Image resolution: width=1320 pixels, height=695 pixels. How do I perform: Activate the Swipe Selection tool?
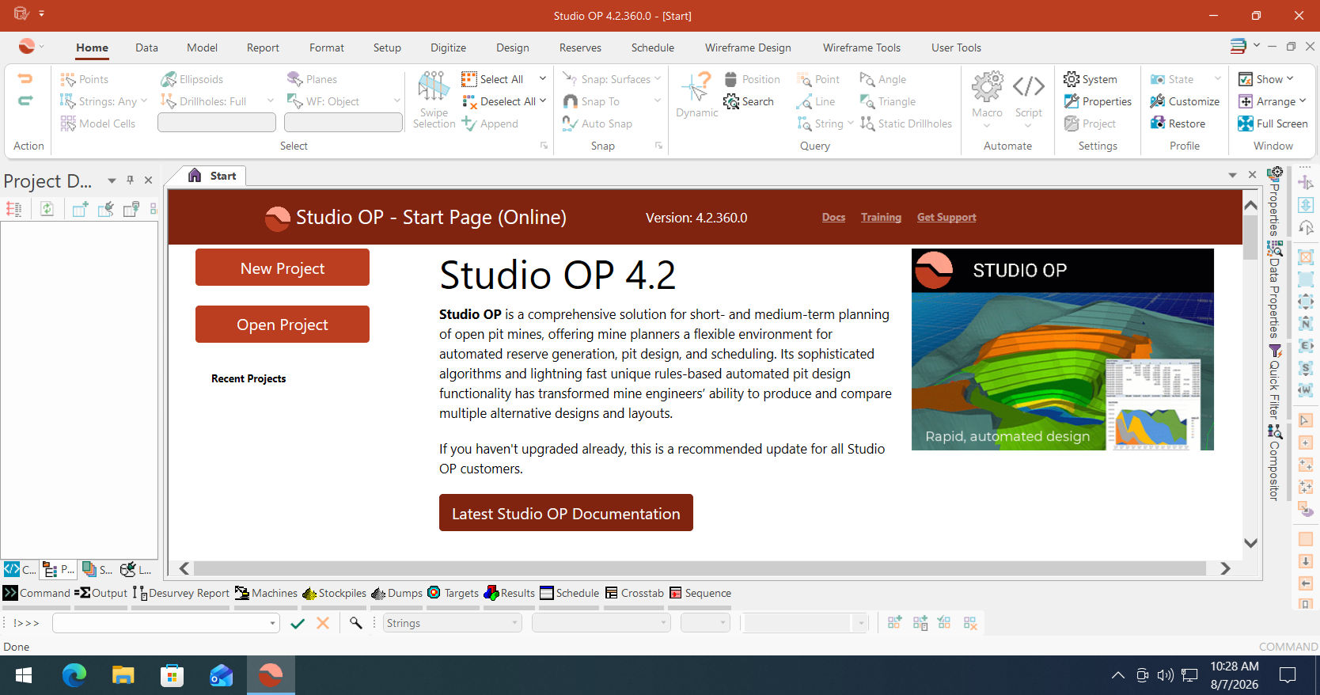(434, 100)
